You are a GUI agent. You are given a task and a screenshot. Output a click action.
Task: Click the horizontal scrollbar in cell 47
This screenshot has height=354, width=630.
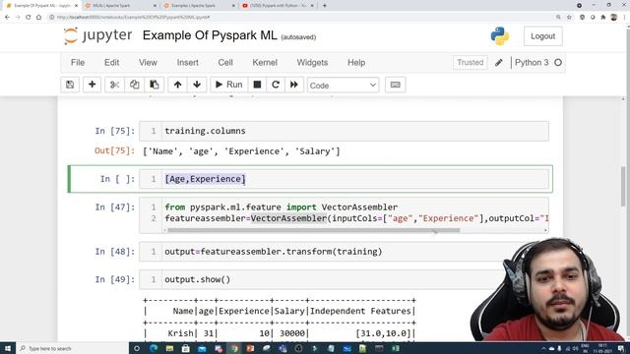click(x=313, y=230)
